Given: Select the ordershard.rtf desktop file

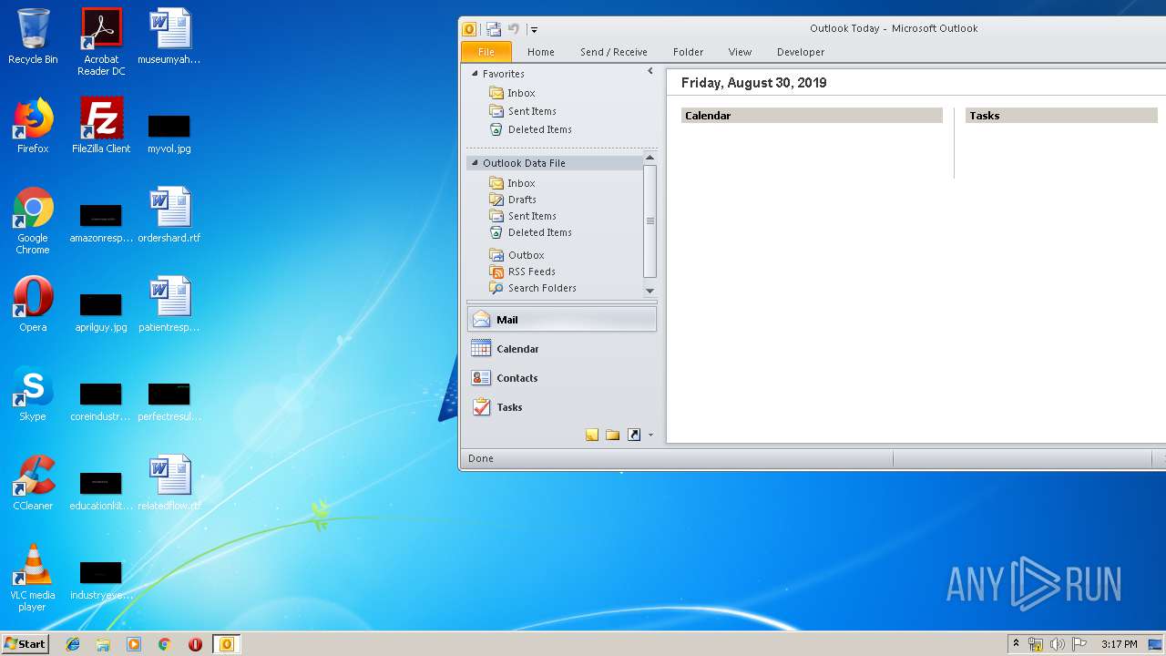Looking at the screenshot, I should (x=169, y=215).
